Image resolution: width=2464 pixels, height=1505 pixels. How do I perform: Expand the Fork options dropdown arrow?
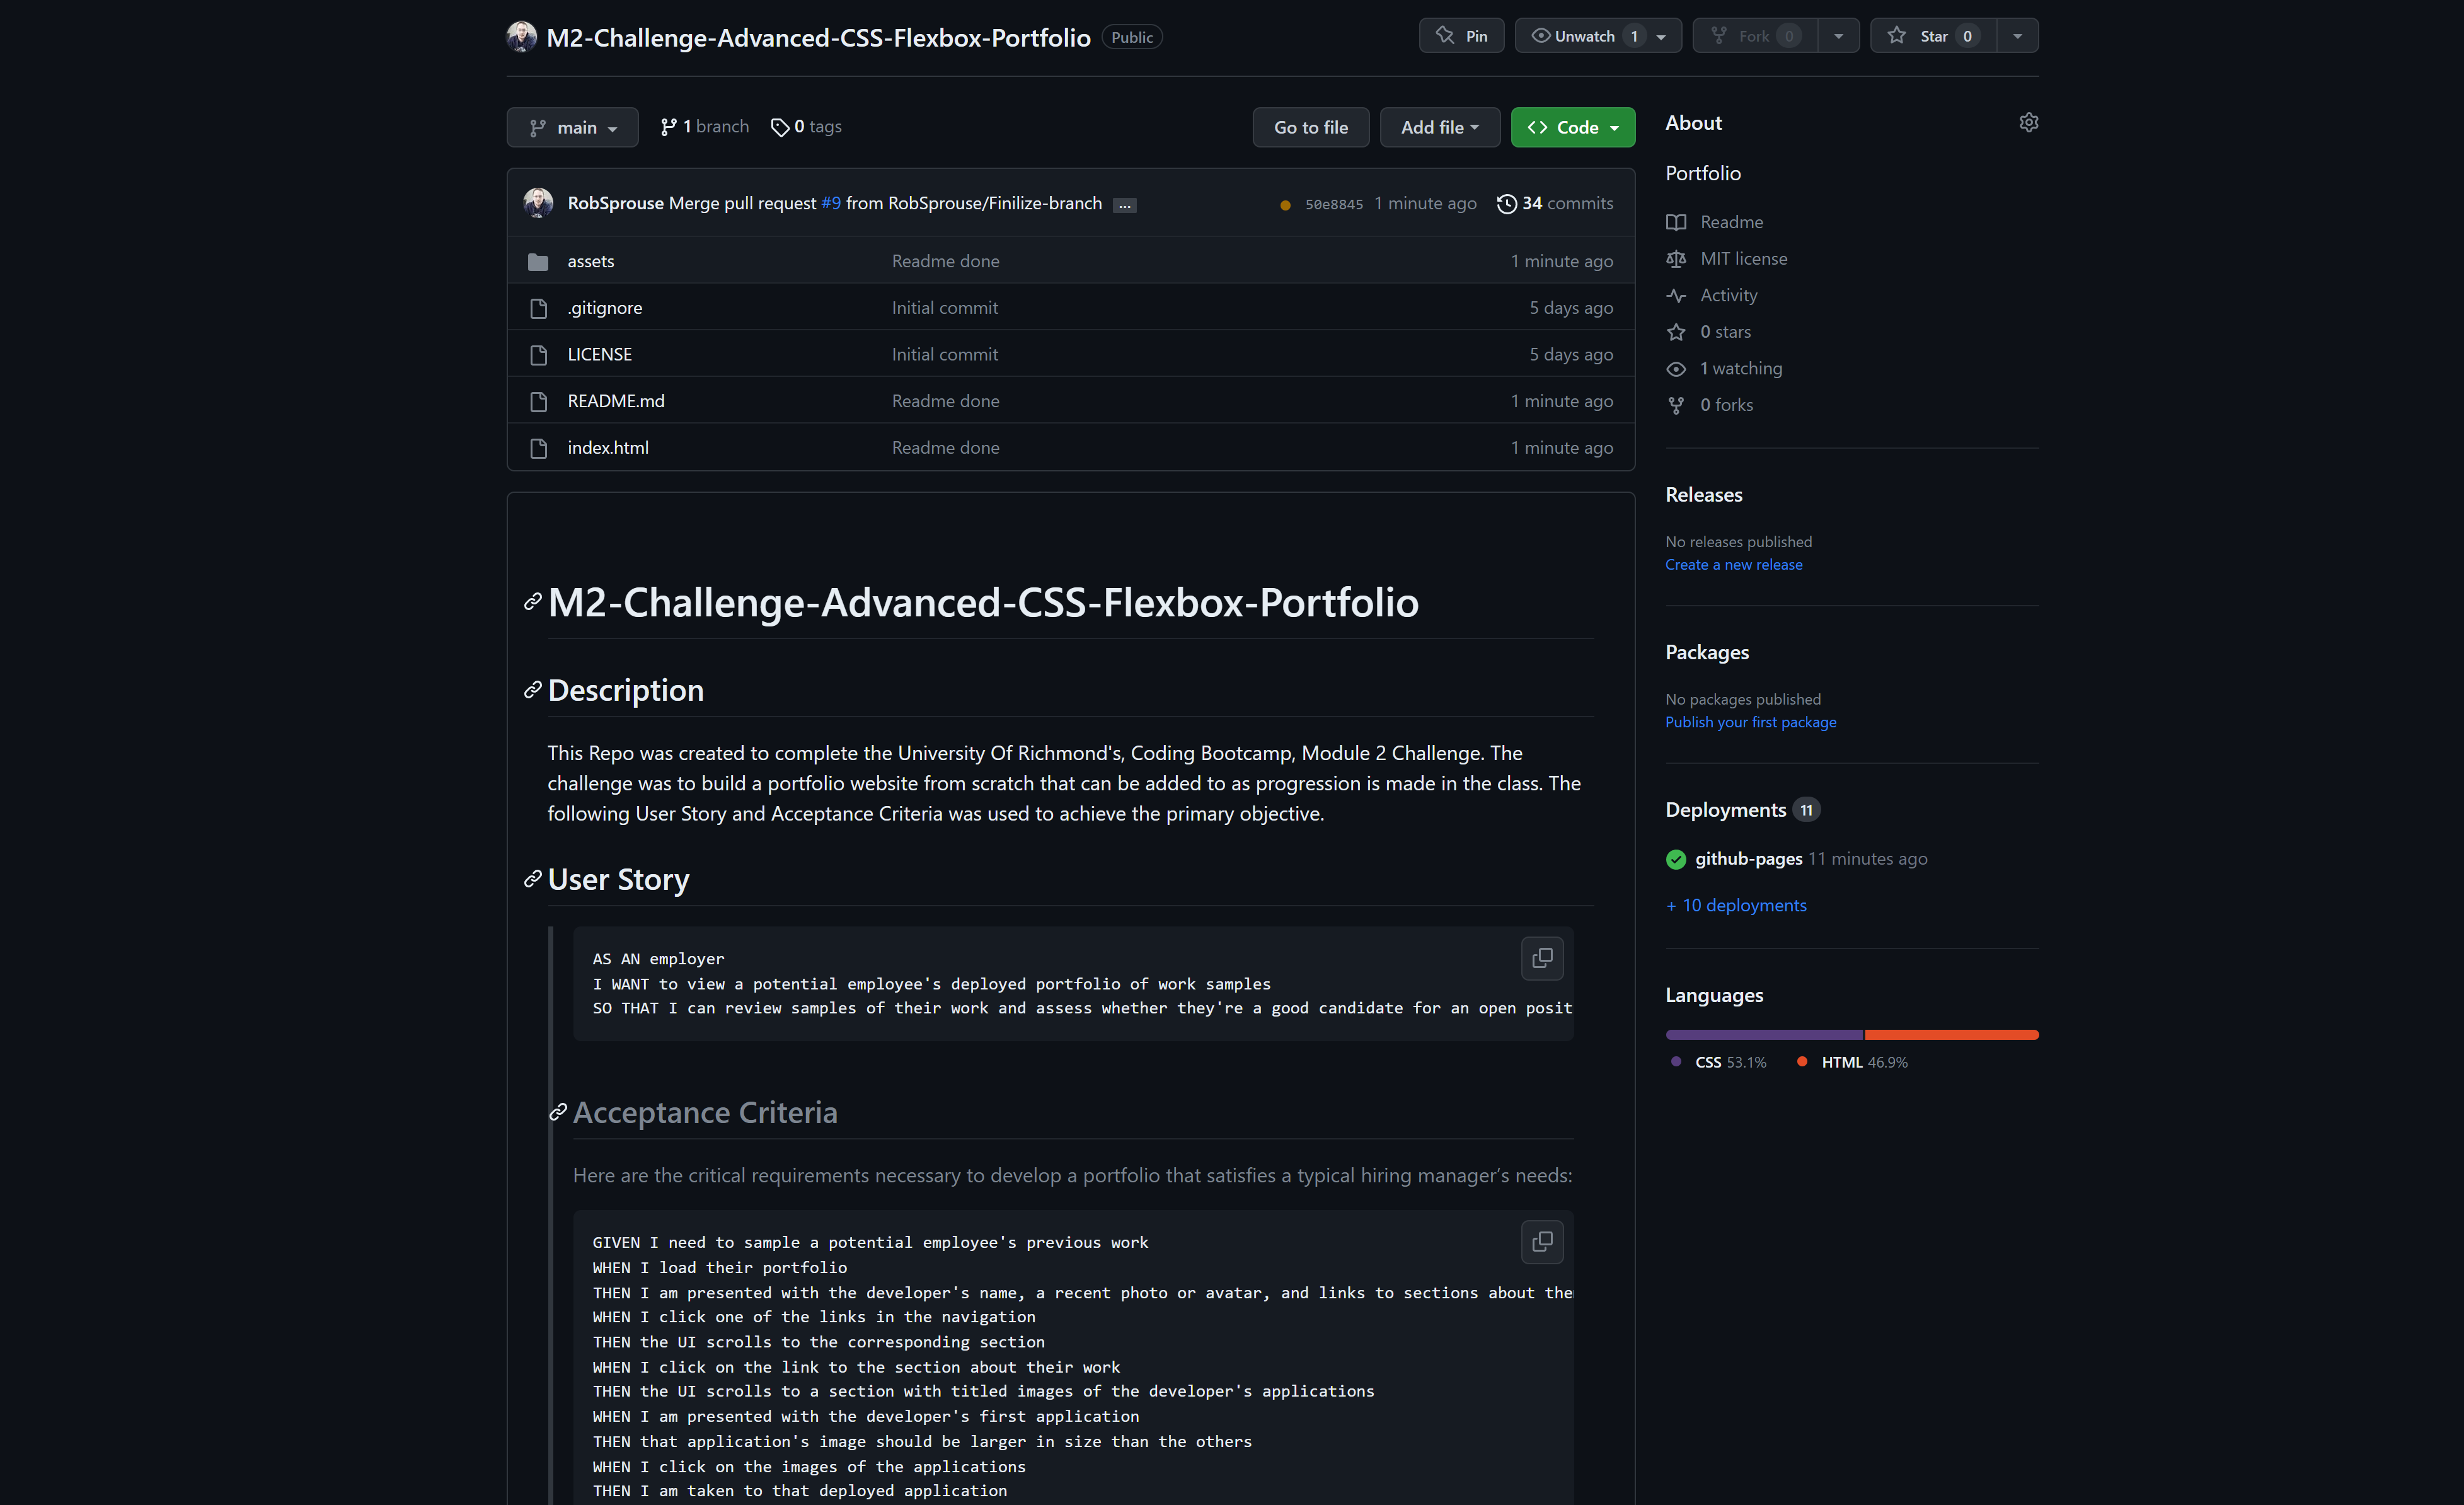(1838, 36)
